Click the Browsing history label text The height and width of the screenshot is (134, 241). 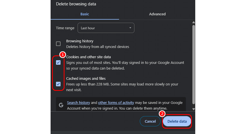pyautogui.click(x=80, y=41)
